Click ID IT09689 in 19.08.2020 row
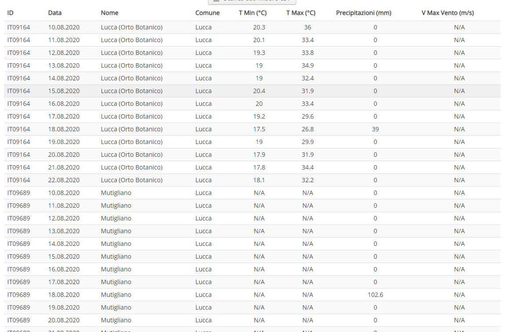Screen dimensions: 513x332 (18, 307)
